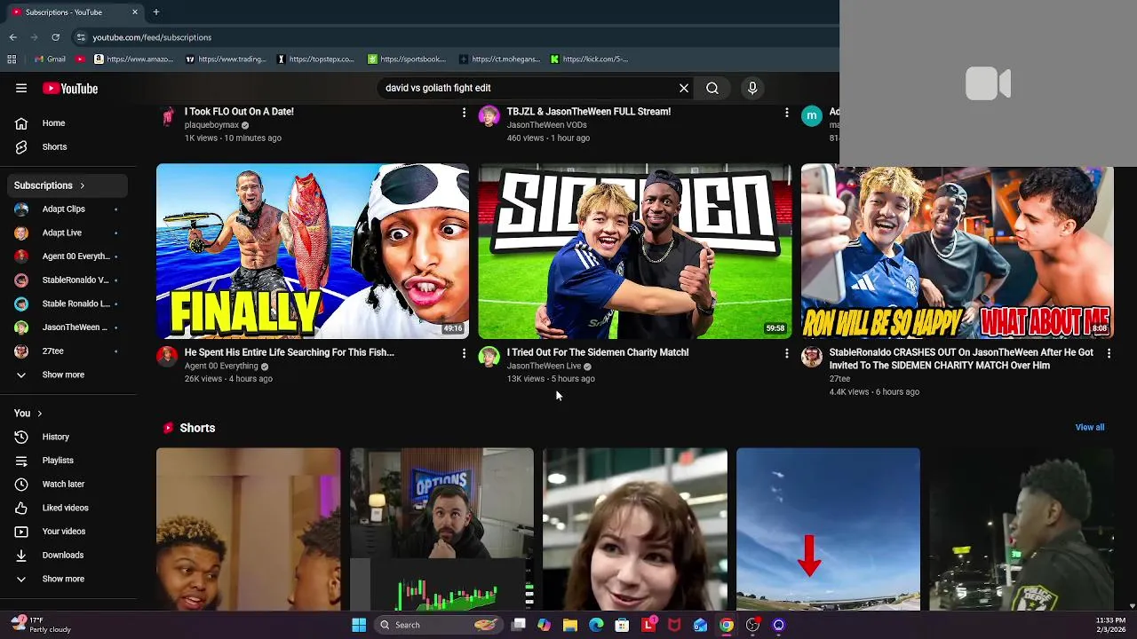This screenshot has width=1137, height=639.
Task: Open a new browser tab
Action: 156,12
